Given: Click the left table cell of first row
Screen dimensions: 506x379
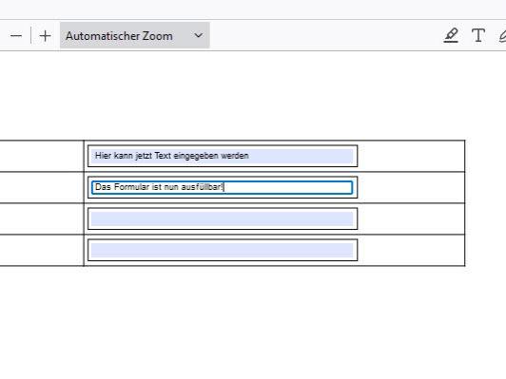Looking at the screenshot, I should pyautogui.click(x=42, y=156).
